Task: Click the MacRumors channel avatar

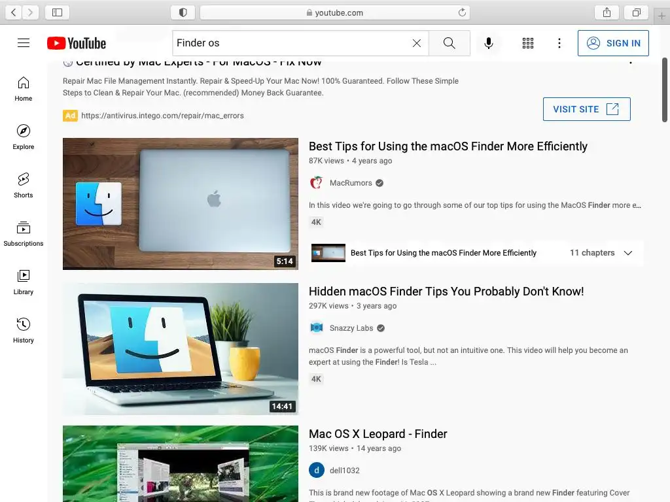Action: pyautogui.click(x=317, y=183)
